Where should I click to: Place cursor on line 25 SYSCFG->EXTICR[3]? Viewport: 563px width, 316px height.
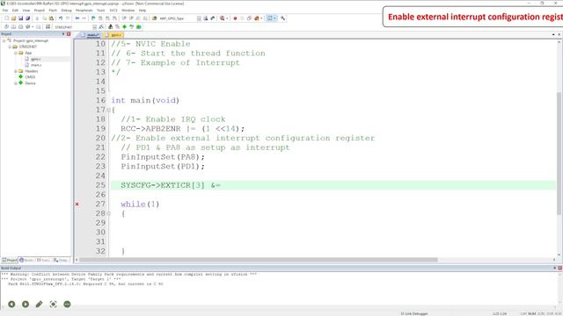[x=163, y=185]
